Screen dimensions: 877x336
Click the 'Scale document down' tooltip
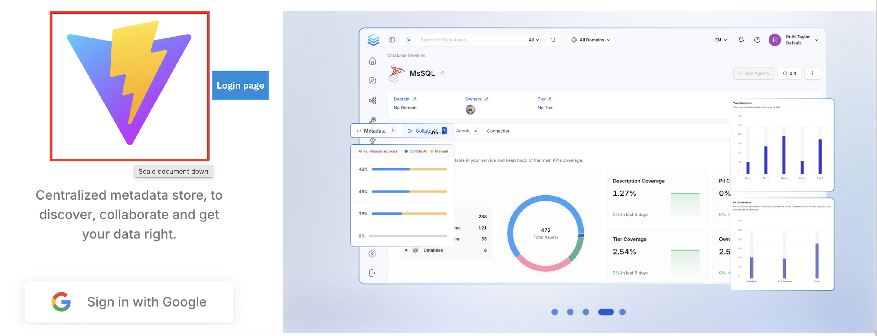coord(174,172)
